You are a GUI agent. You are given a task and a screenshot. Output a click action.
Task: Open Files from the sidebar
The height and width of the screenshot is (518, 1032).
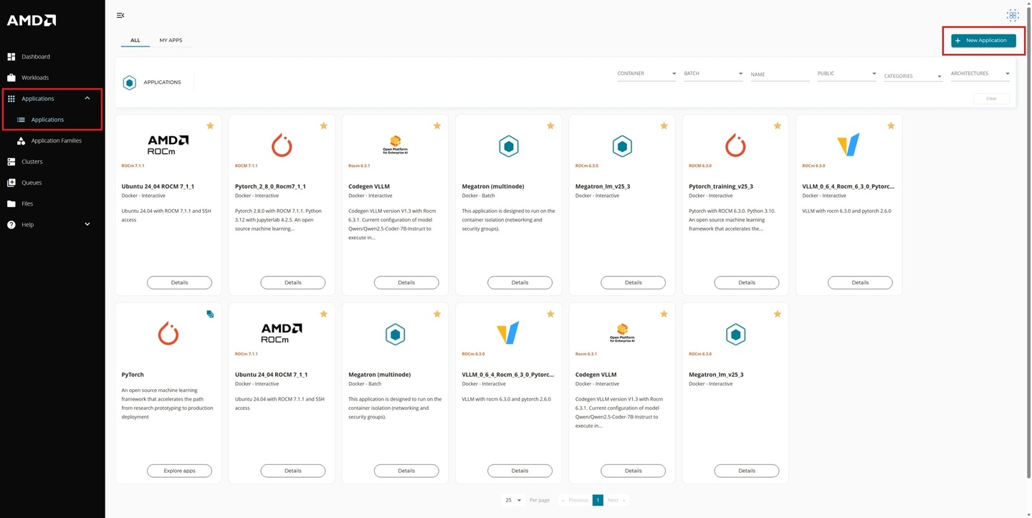27,203
